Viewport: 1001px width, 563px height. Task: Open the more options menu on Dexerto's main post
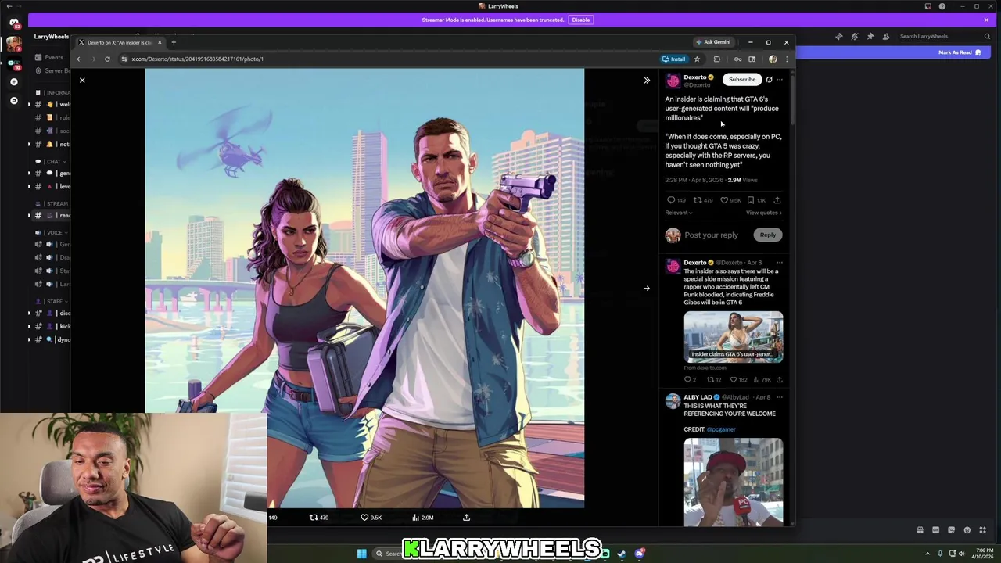click(x=780, y=79)
